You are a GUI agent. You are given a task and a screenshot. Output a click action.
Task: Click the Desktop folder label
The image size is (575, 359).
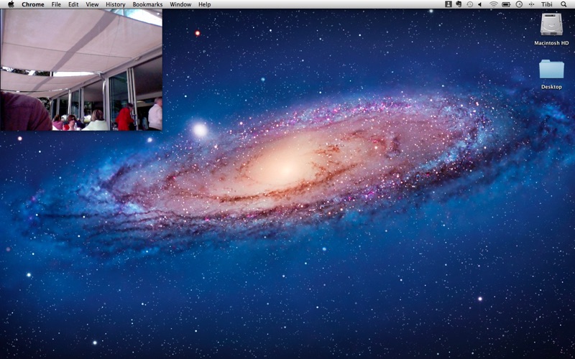click(x=551, y=87)
